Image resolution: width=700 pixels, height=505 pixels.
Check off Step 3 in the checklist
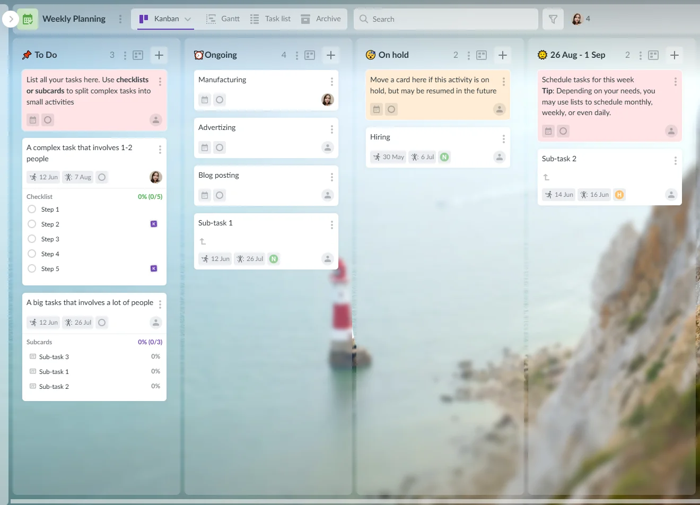click(x=32, y=239)
